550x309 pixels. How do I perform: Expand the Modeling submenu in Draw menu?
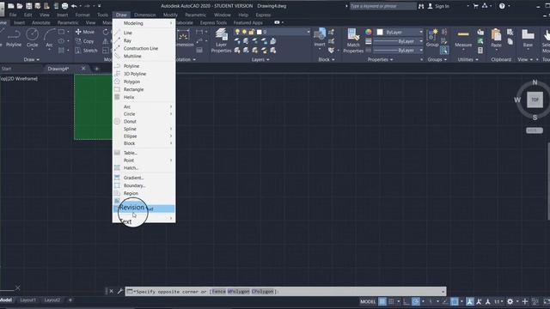coord(144,23)
